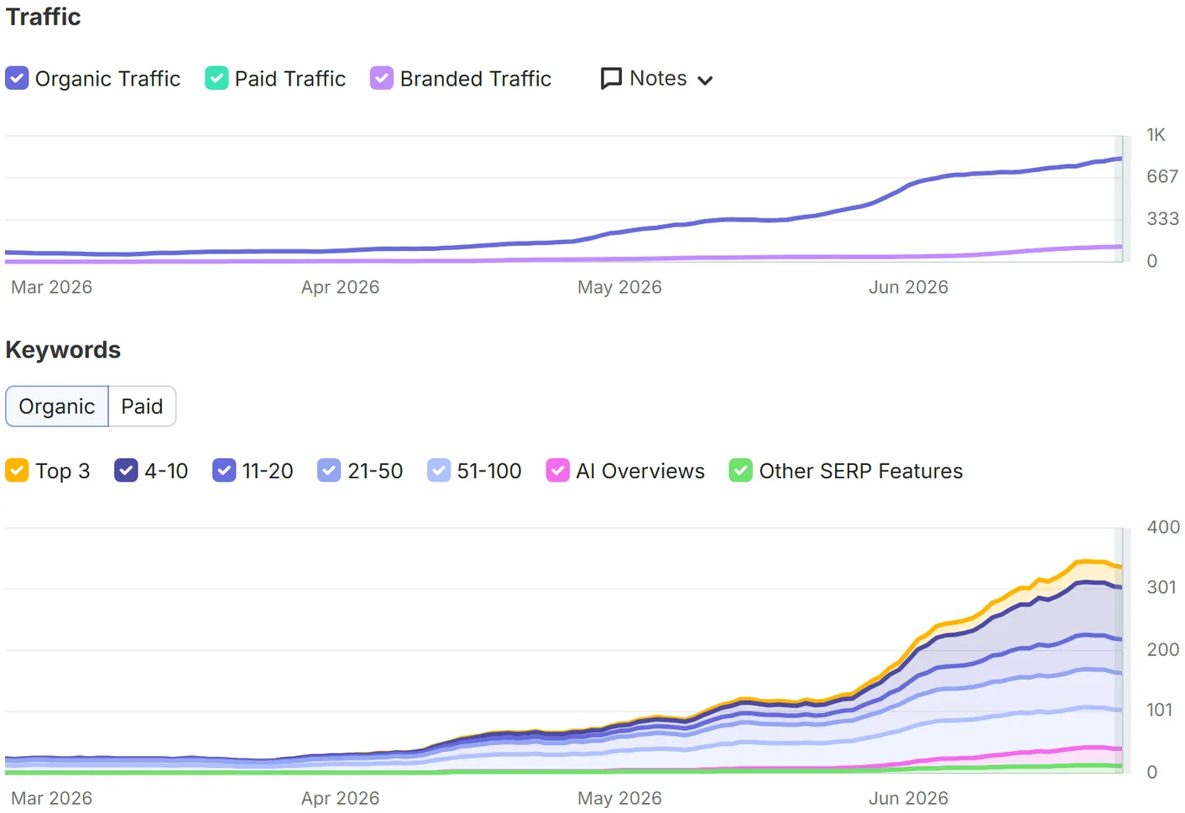Toggle the 21-50 positions checkbox
The width and height of the screenshot is (1185, 813).
point(329,471)
